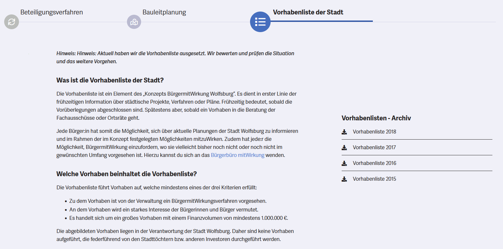Open the Bauleitplanung tab
503x249 pixels.
[164, 13]
